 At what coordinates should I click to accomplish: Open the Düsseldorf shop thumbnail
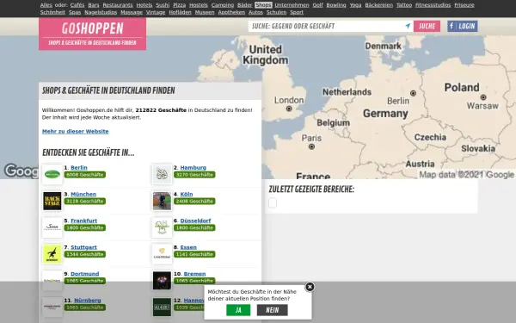(x=162, y=227)
